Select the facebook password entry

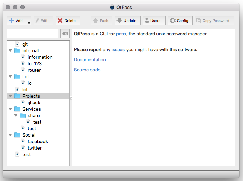coord(38,141)
